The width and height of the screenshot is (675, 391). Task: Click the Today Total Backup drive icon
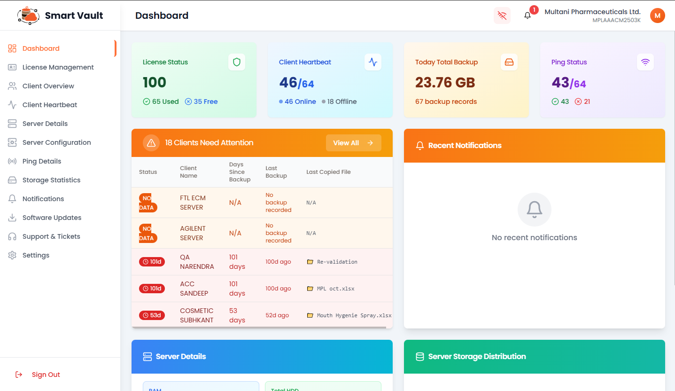point(509,62)
